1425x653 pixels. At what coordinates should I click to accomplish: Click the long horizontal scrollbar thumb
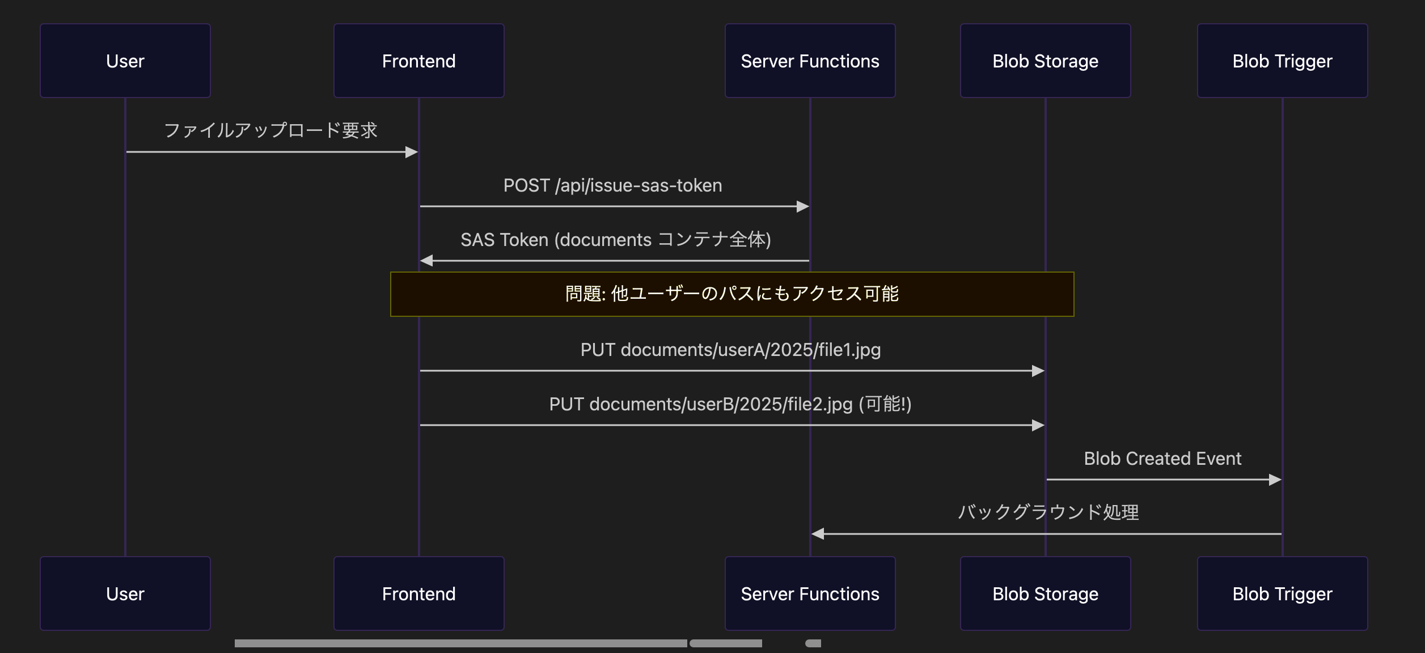461,643
